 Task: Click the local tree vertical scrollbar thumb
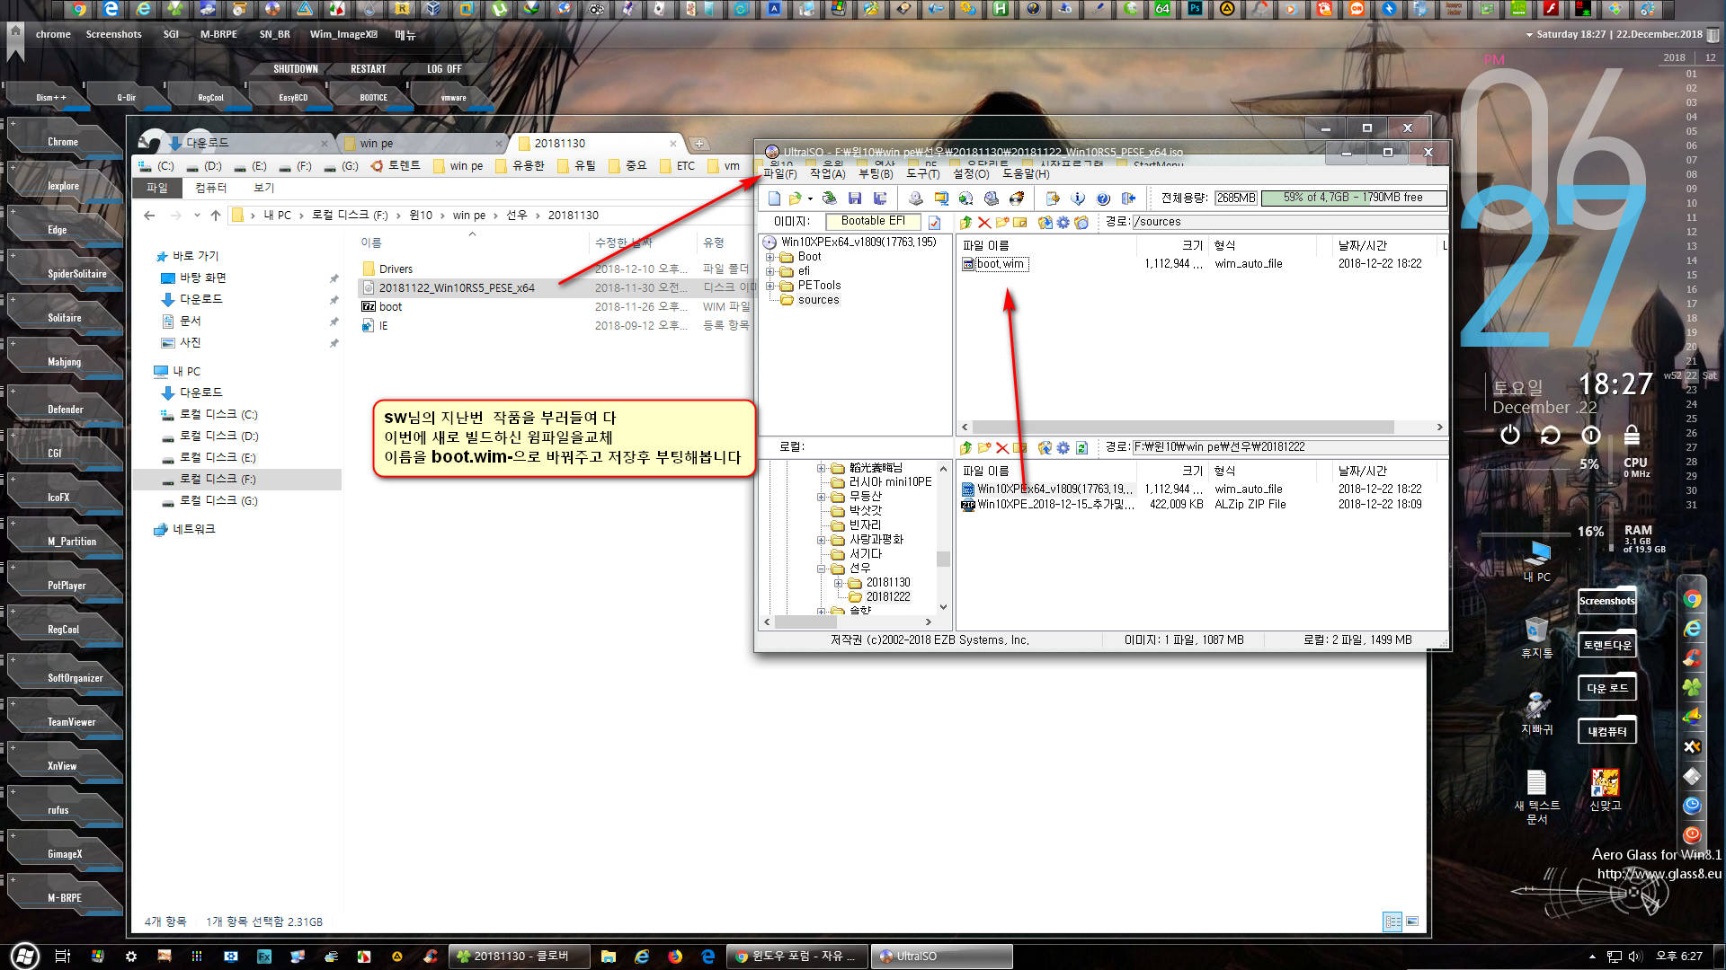(943, 559)
